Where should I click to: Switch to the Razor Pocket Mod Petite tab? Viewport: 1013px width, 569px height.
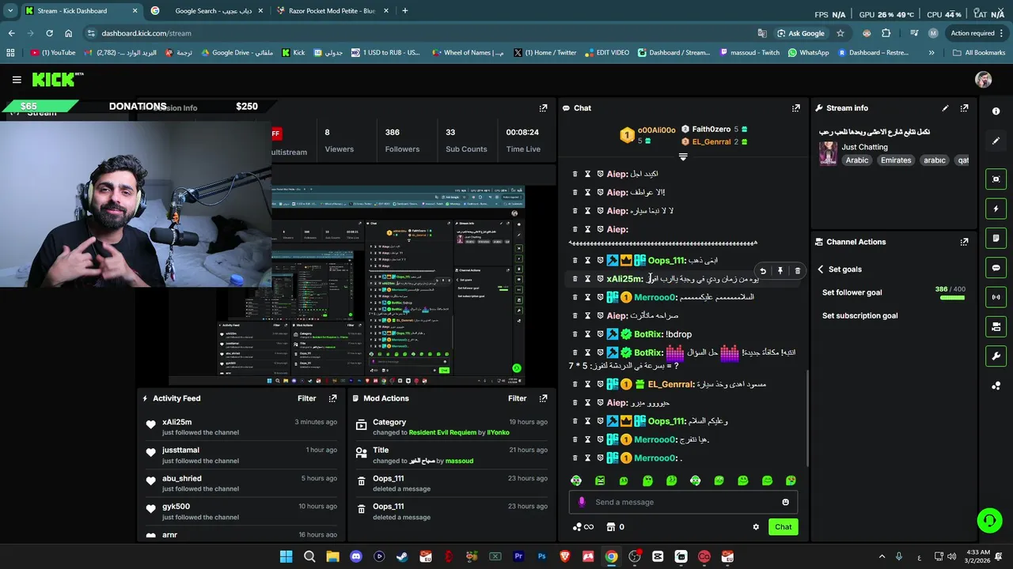[x=332, y=11]
